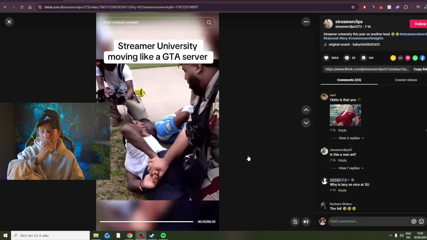The image size is (427, 240).
Task: Open xavi's commenter avatar
Action: (324, 96)
